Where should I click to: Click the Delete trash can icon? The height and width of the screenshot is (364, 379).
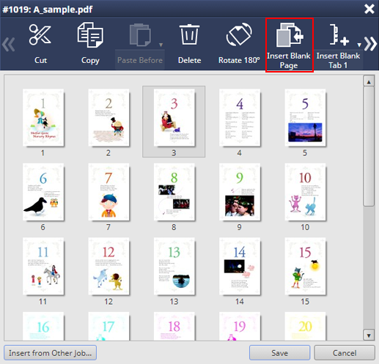click(189, 34)
